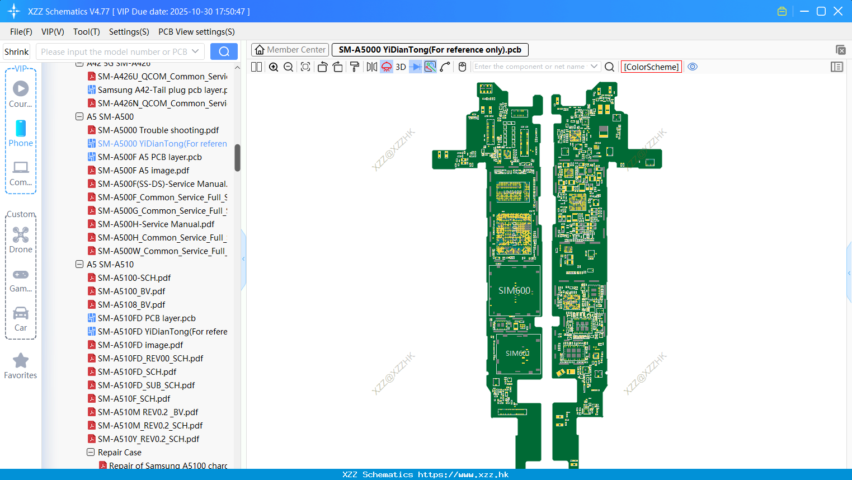Select the Game console category icon
Viewport: 852px width, 480px height.
point(21,280)
